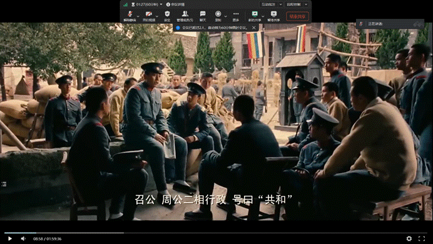Open the meeting details info
433x244 pixels.
pyautogui.click(x=175, y=4)
